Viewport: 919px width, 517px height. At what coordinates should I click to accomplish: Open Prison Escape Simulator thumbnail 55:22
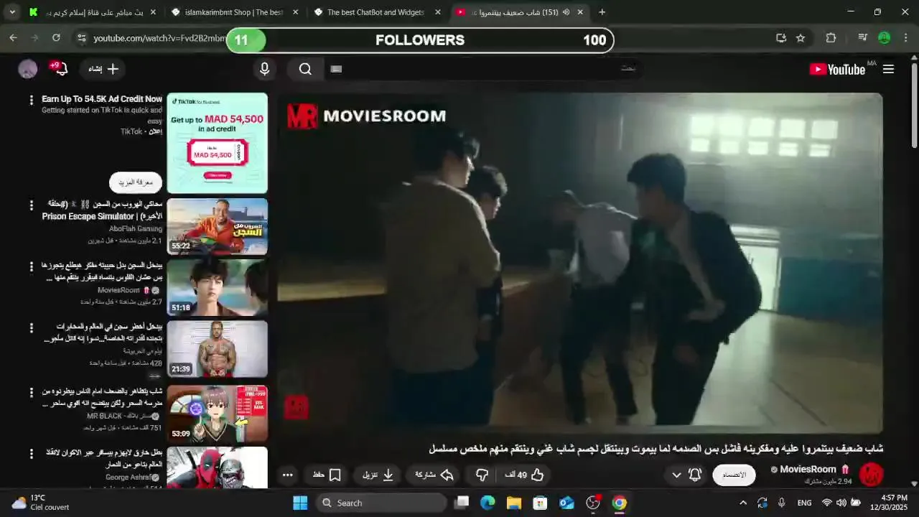tap(218, 226)
